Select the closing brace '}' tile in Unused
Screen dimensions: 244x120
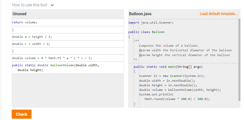pos(68,30)
